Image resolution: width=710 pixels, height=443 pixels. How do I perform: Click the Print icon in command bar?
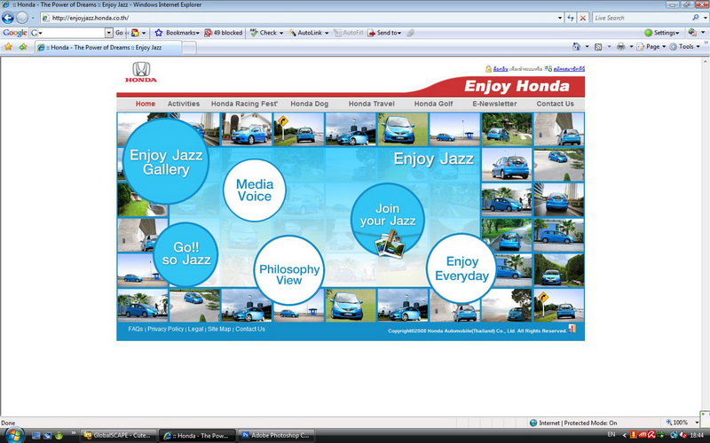click(x=620, y=47)
